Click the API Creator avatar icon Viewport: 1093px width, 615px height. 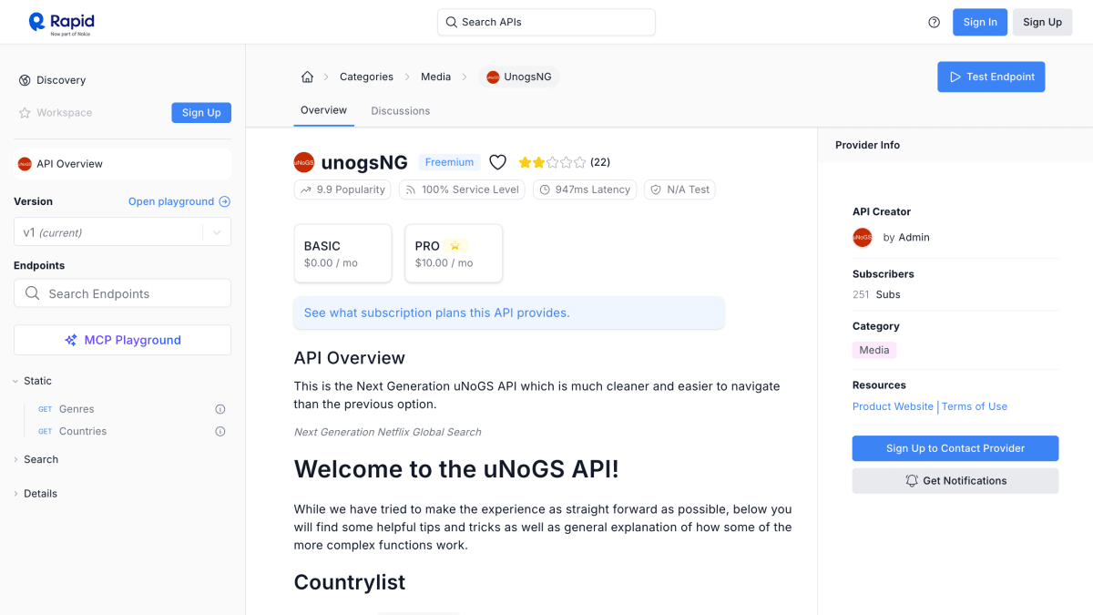[863, 237]
